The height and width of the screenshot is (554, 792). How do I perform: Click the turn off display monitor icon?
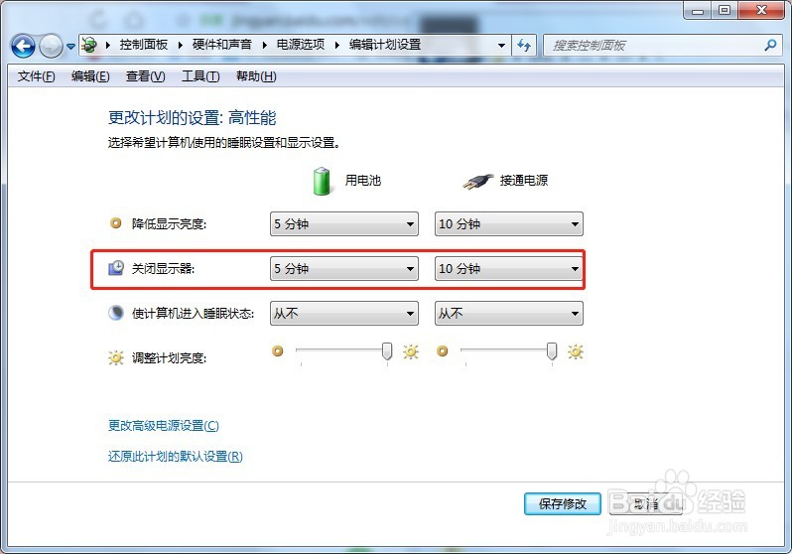coord(116,268)
